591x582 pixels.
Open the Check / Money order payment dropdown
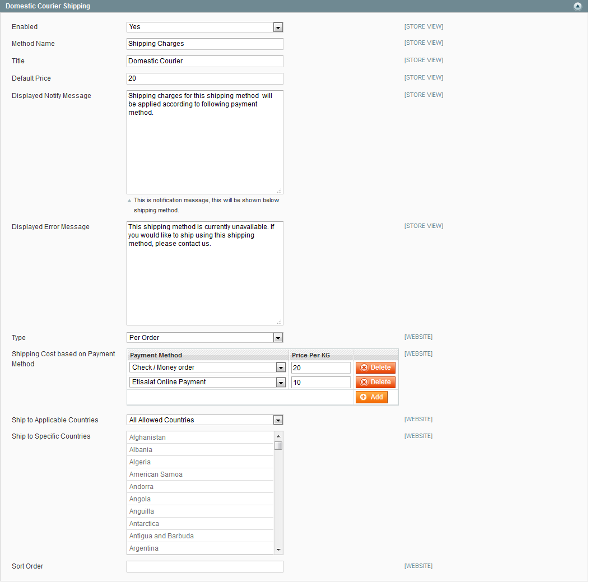[207, 367]
